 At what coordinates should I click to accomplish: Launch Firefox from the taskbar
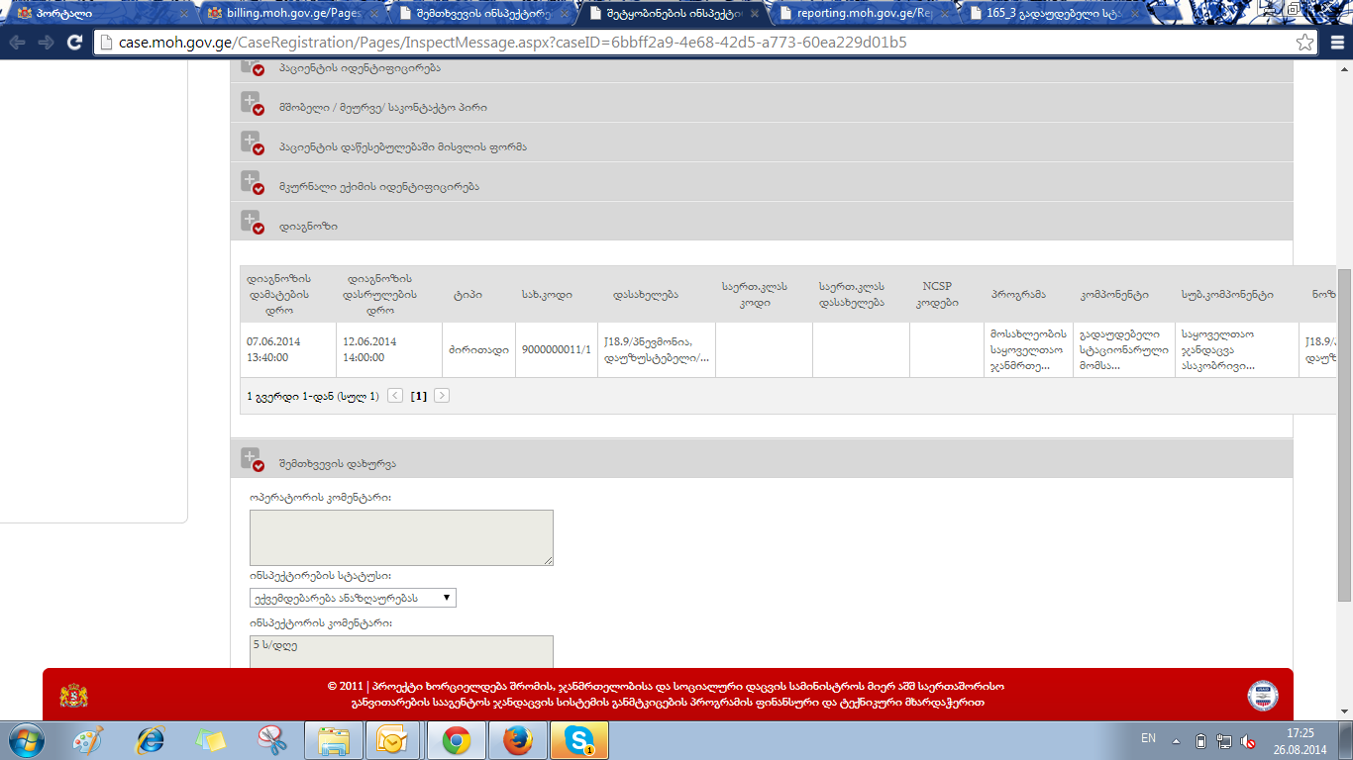(517, 740)
